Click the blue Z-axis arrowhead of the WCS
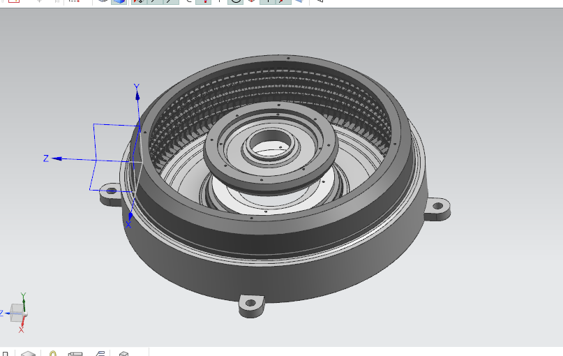 pyautogui.click(x=57, y=158)
